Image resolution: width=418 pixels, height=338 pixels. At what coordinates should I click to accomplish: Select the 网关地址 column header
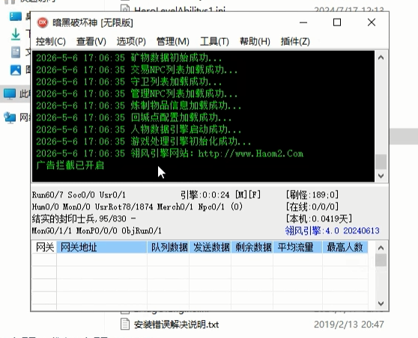(x=102, y=248)
